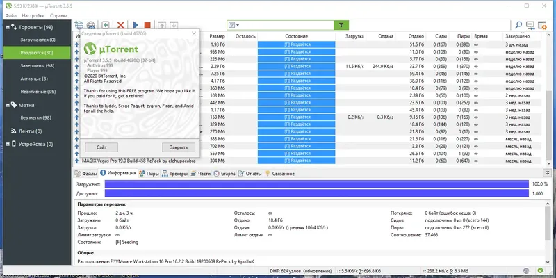Open Preferences via the orange gear window icon
556x278 pixels.
click(x=542, y=25)
